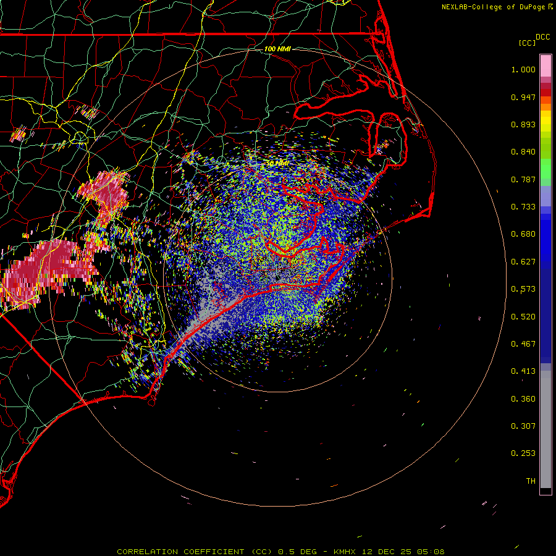The width and height of the screenshot is (556, 556).
Task: Select the 0.360 color scale label
Action: pyautogui.click(x=523, y=399)
